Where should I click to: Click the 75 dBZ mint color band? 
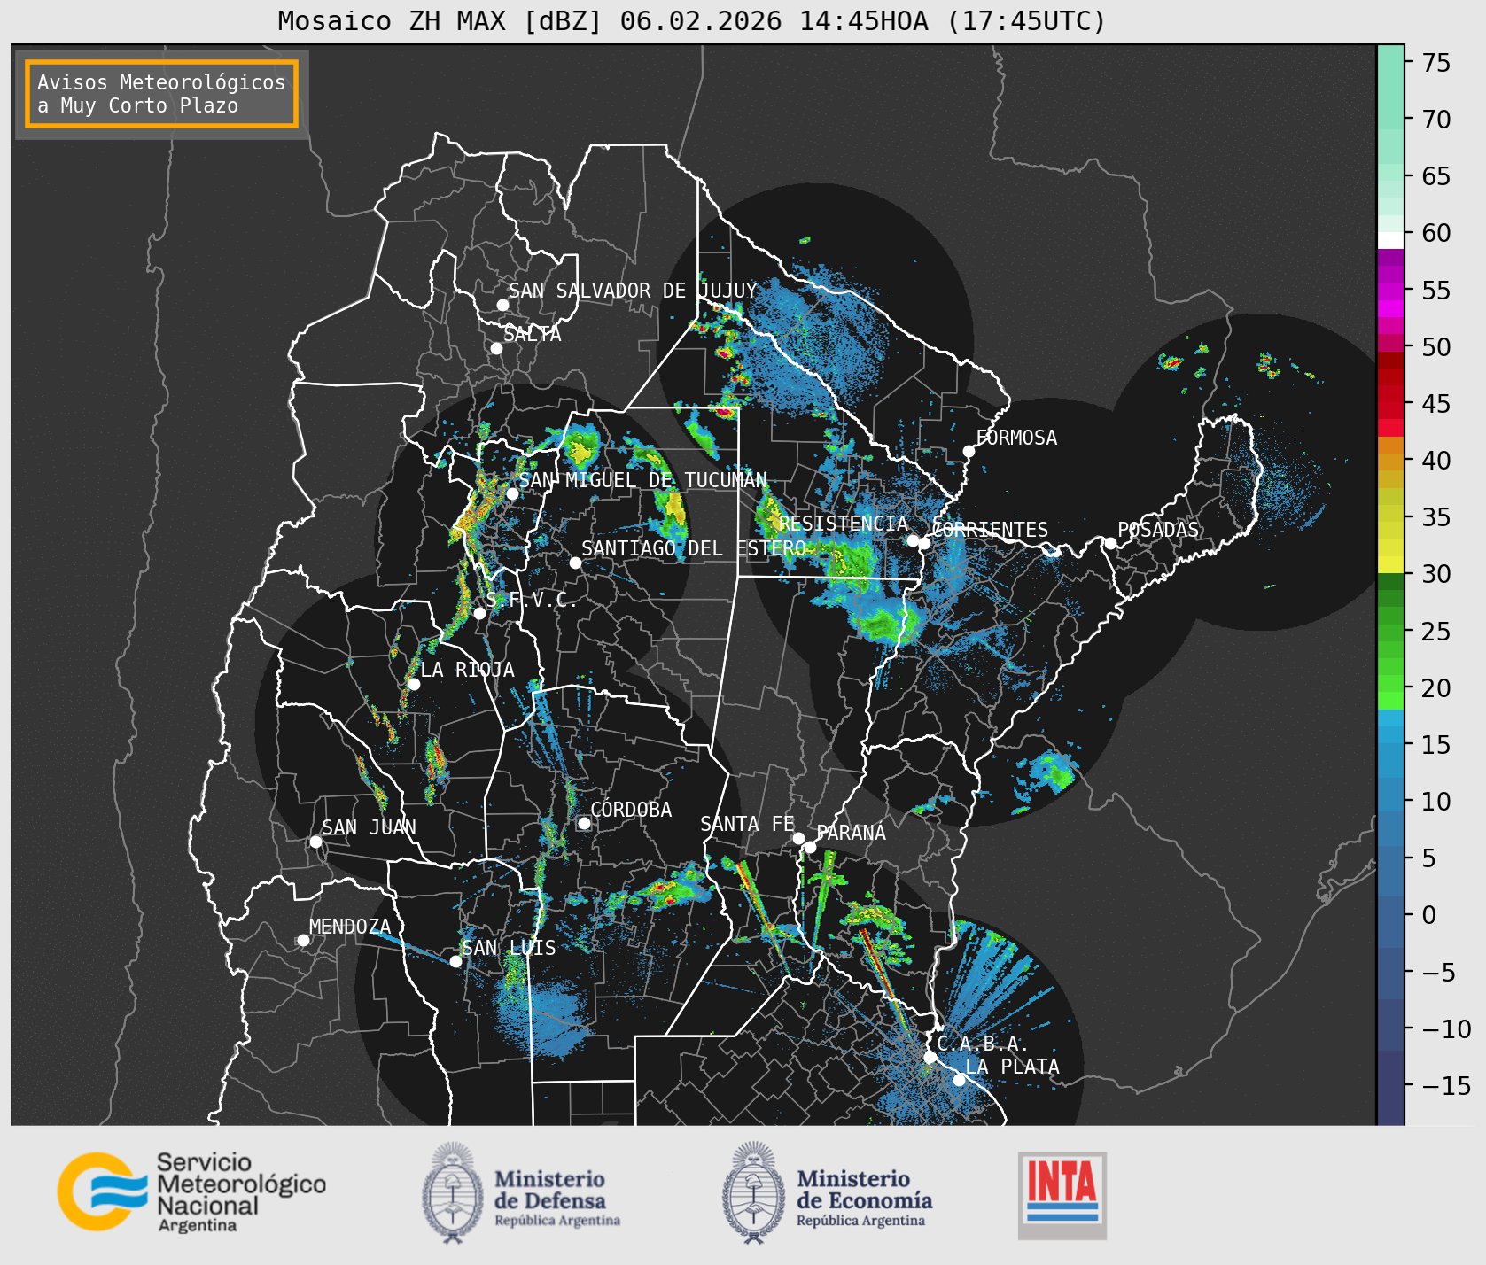[1390, 62]
